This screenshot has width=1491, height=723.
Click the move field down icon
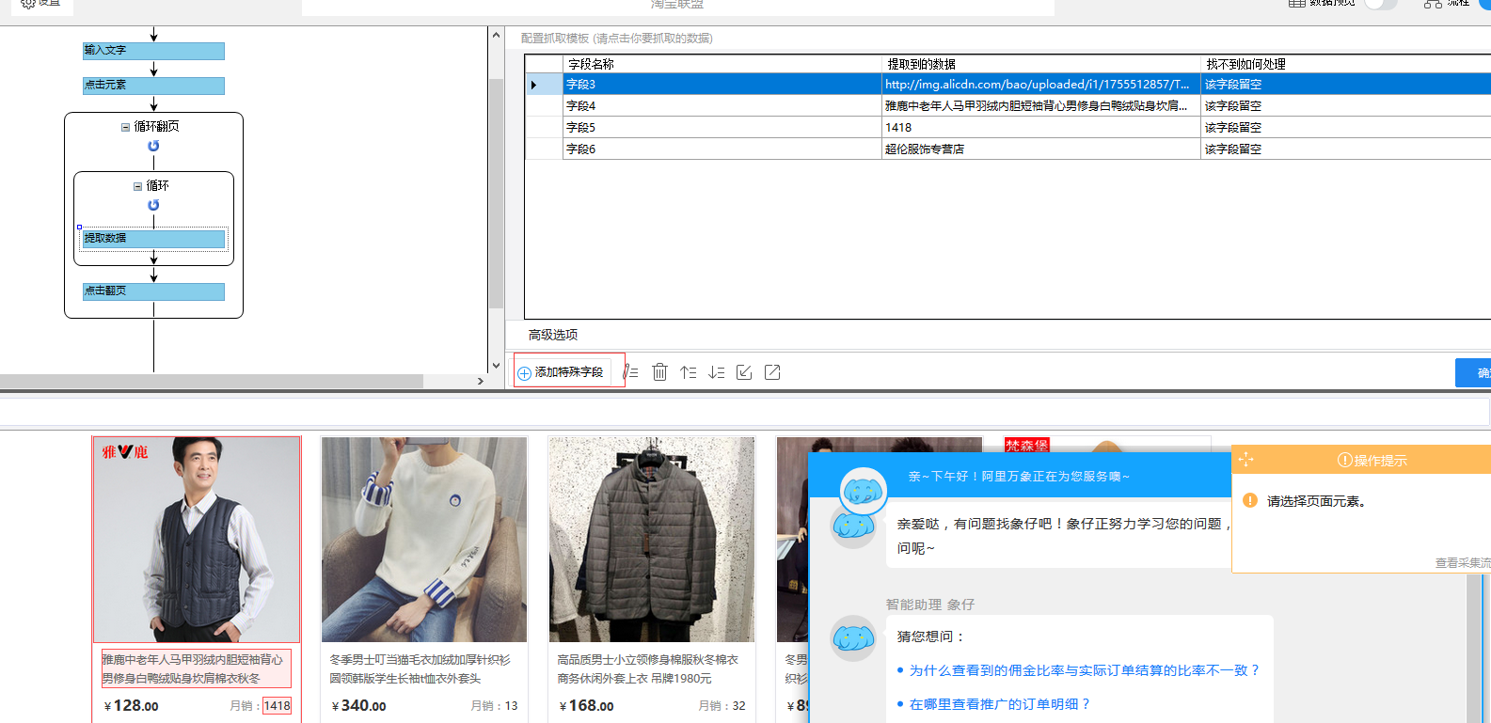[717, 372]
